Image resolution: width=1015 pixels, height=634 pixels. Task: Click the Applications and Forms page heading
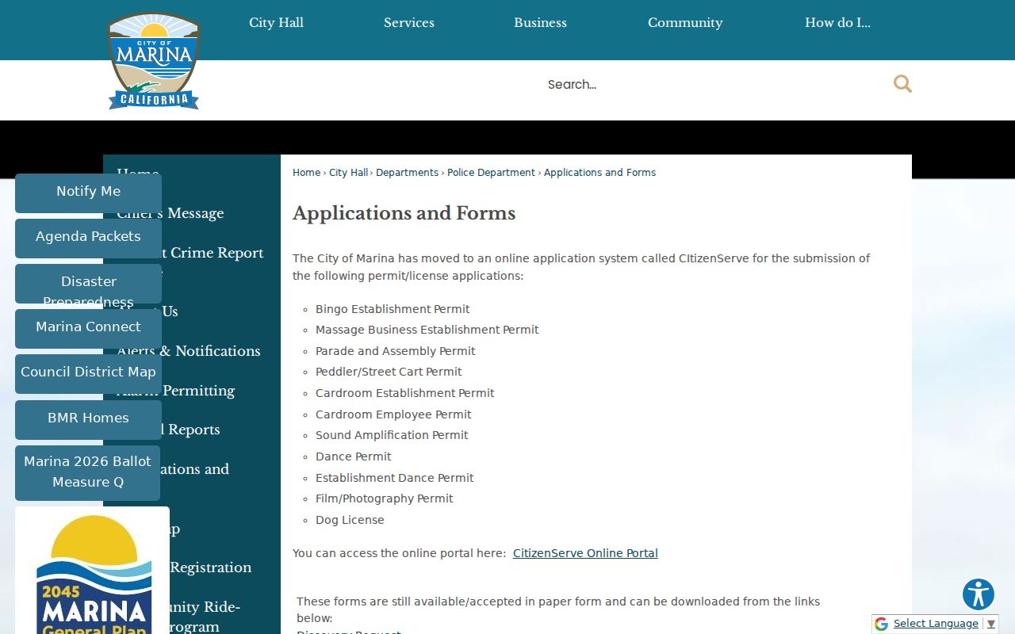point(404,213)
